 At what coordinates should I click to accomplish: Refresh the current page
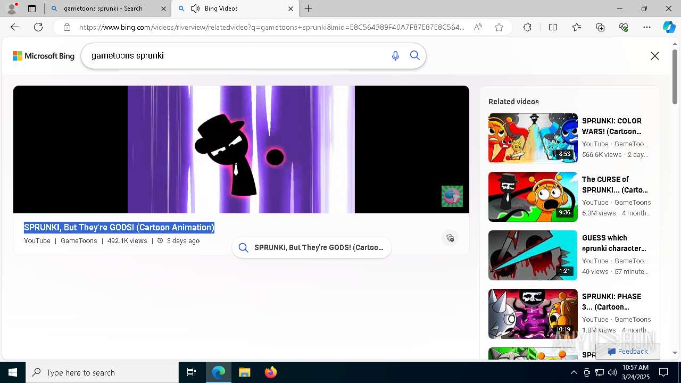click(38, 27)
